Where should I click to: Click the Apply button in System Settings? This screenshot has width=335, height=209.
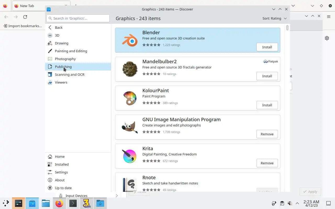point(310,191)
